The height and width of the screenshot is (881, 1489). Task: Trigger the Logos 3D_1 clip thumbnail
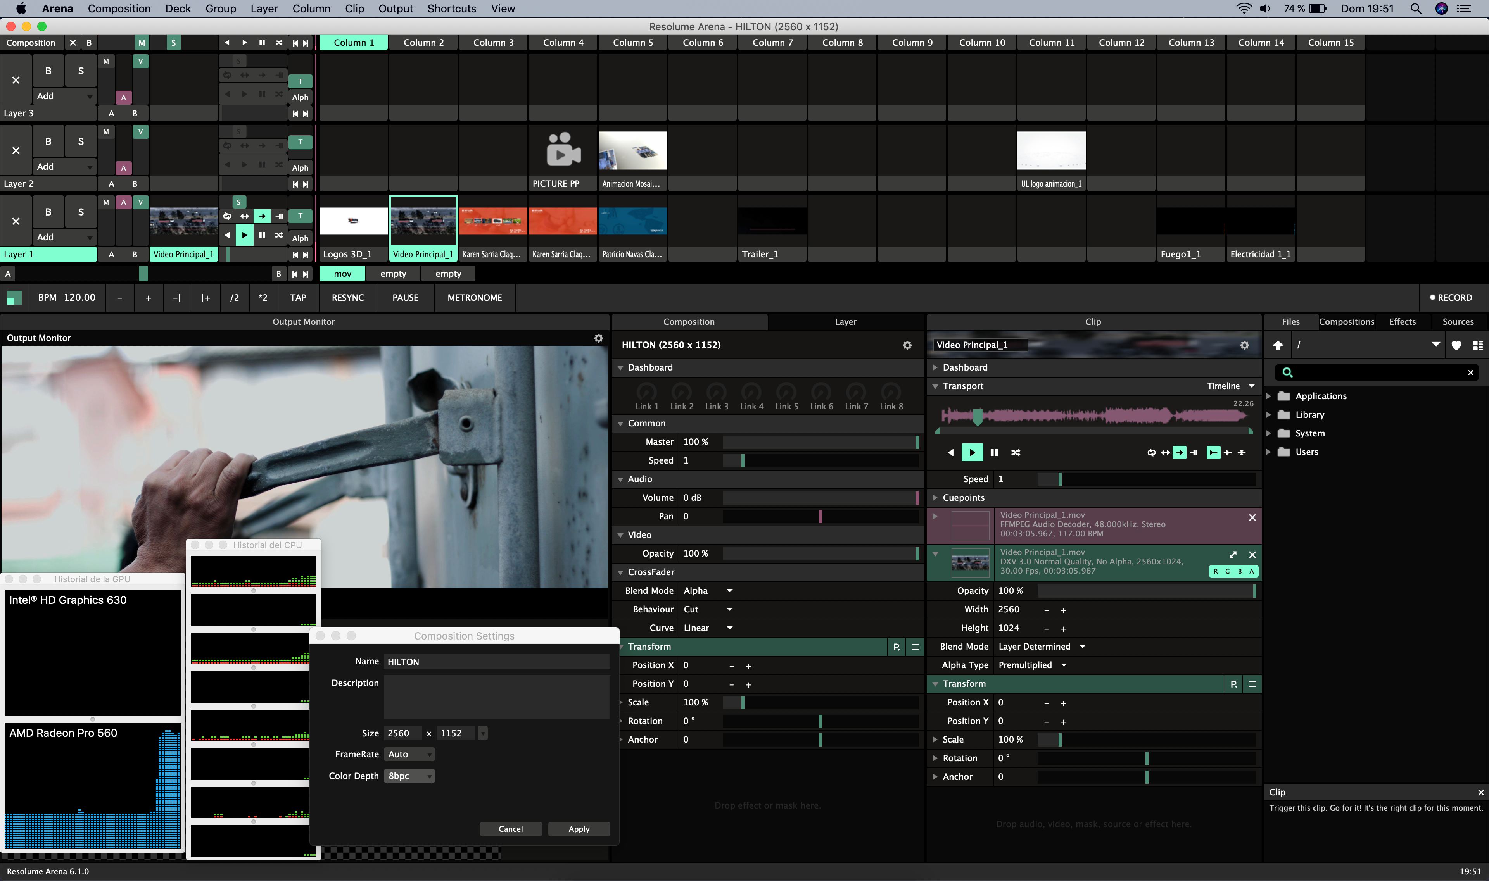click(x=353, y=221)
